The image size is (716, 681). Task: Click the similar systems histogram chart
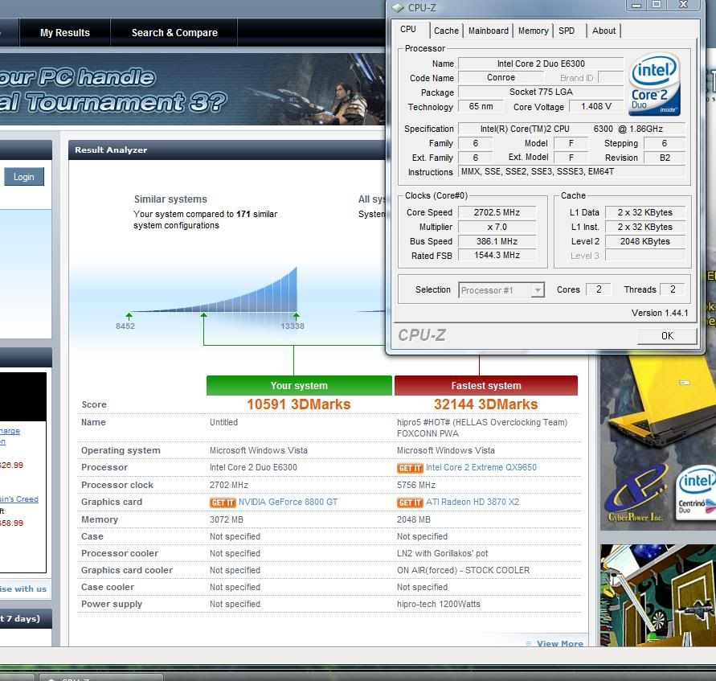coord(215,290)
